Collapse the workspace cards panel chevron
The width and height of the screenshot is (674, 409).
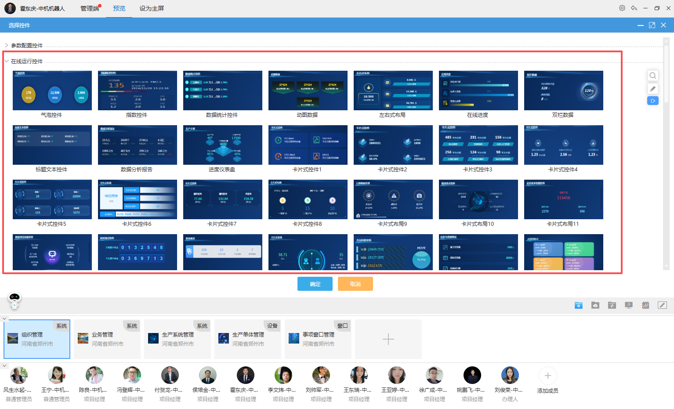(4, 319)
